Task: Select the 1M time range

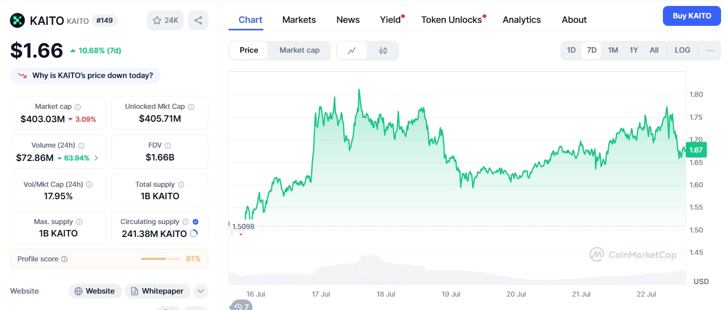Action: [x=613, y=50]
